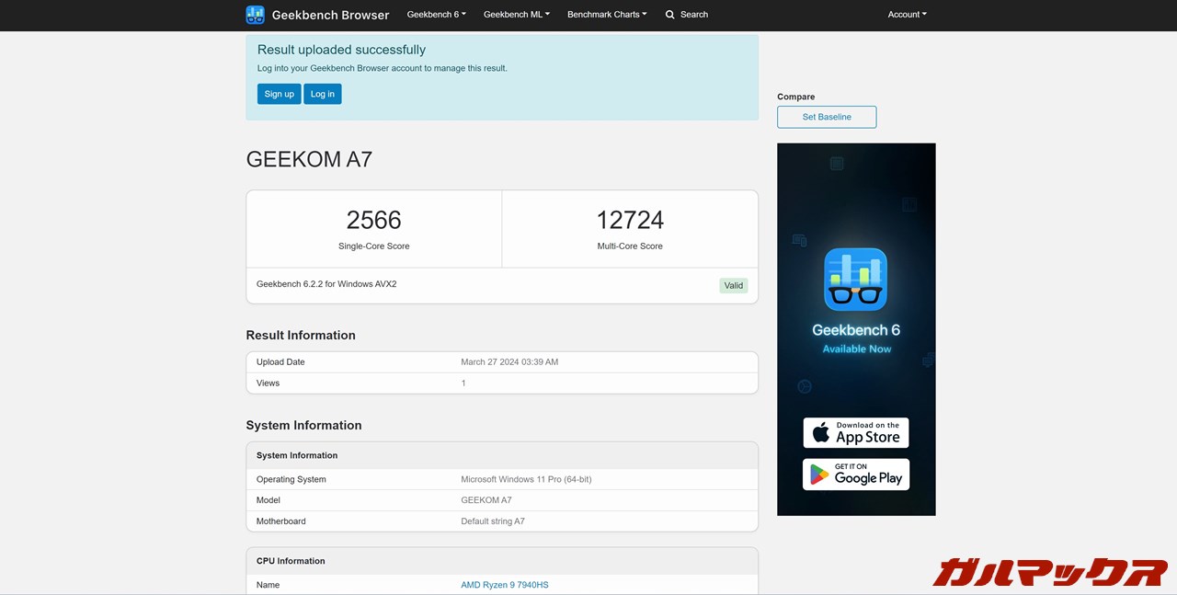Click the Valid badge
The height and width of the screenshot is (595, 1177).
733,285
